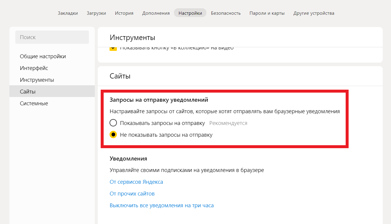The image size is (391, 224).
Task: Open Общие настройки in the sidebar
Action: tap(43, 56)
